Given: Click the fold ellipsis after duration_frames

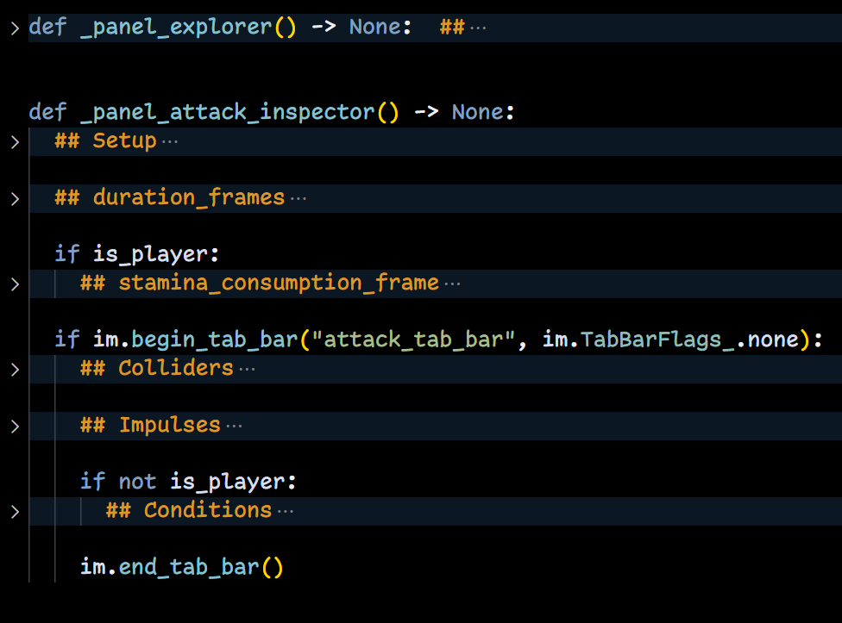Looking at the screenshot, I should tap(298, 198).
